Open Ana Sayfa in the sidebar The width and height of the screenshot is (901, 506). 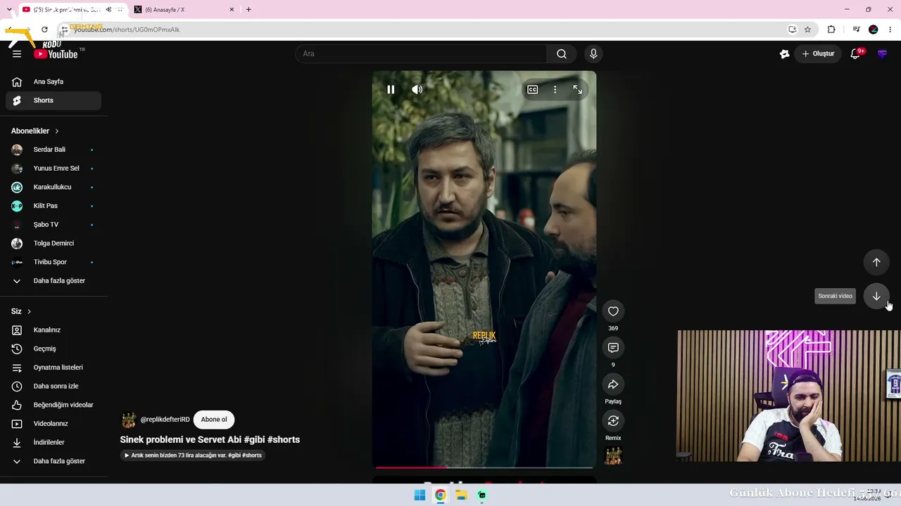tap(53, 82)
